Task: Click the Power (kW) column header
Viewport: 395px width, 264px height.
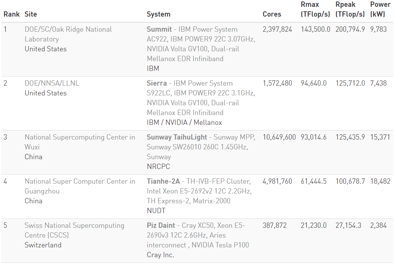Action: [x=380, y=9]
